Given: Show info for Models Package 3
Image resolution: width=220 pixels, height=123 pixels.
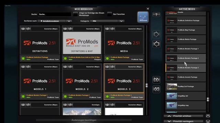Looking at the screenshot, I should tap(112, 67).
